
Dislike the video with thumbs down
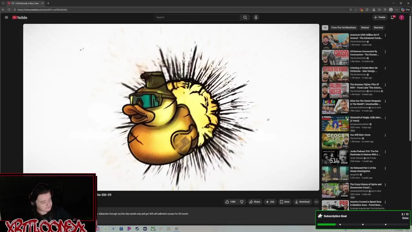(x=242, y=202)
